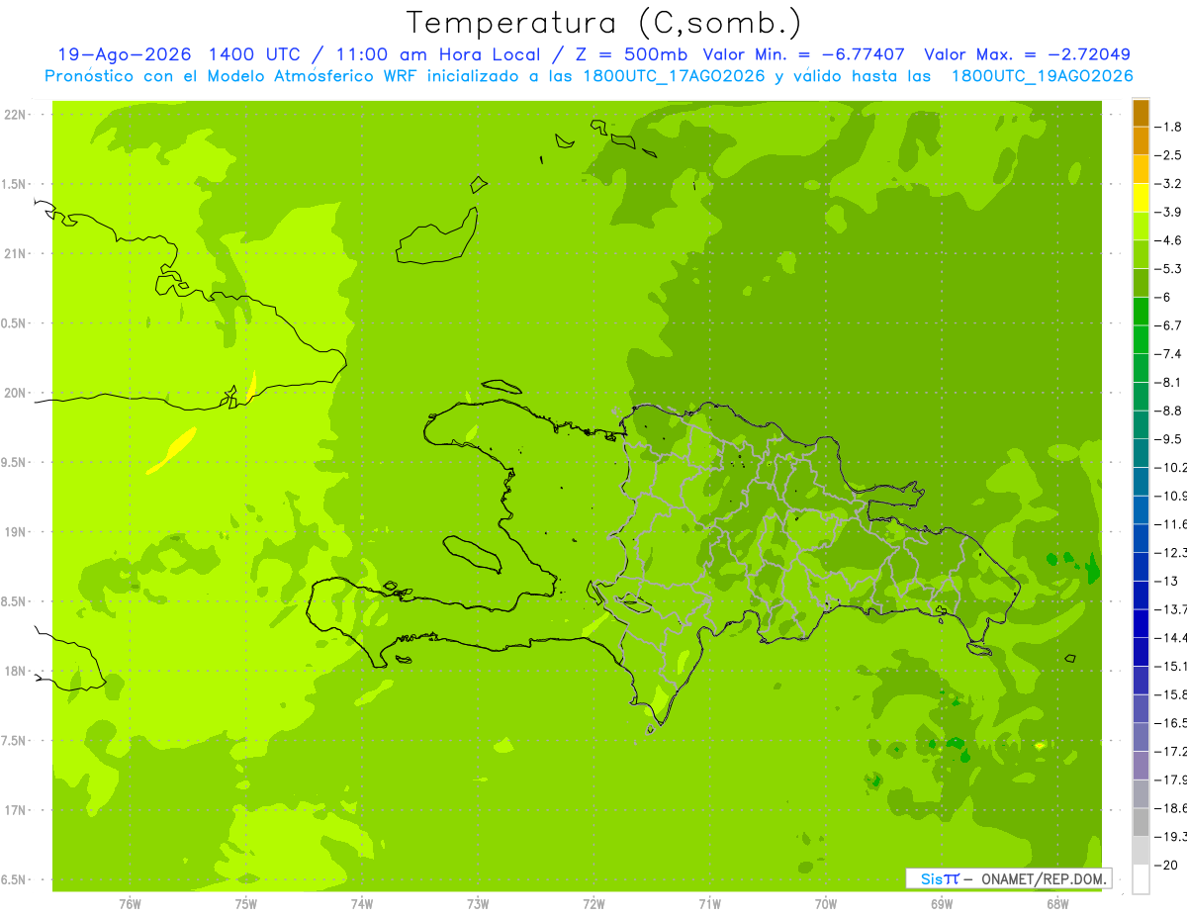This screenshot has width=1187, height=917.
Task: Click the 76W longitude axis label
Action: [130, 903]
